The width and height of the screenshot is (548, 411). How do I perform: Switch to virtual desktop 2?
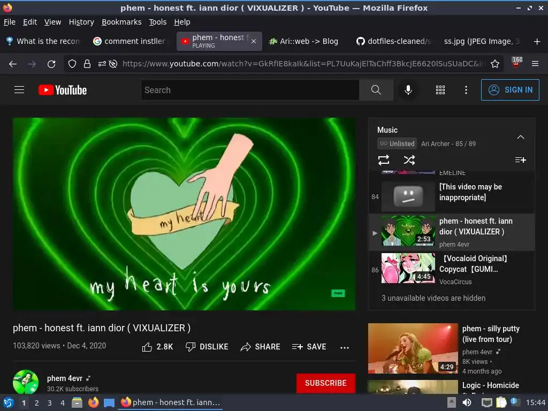[x=37, y=403]
